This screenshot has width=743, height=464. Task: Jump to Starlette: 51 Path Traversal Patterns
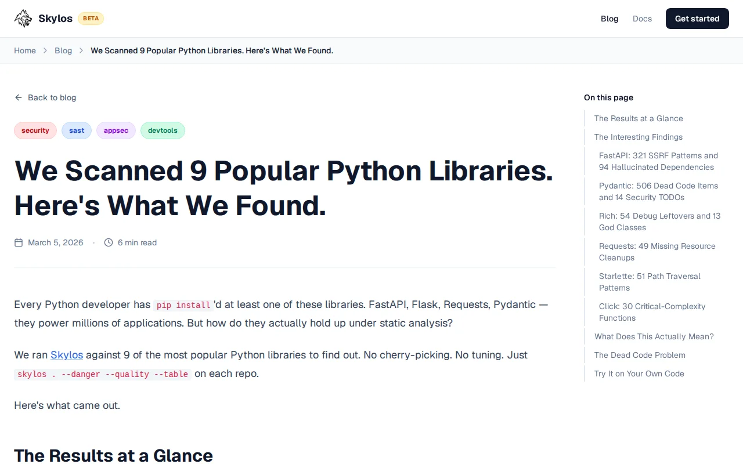(650, 282)
